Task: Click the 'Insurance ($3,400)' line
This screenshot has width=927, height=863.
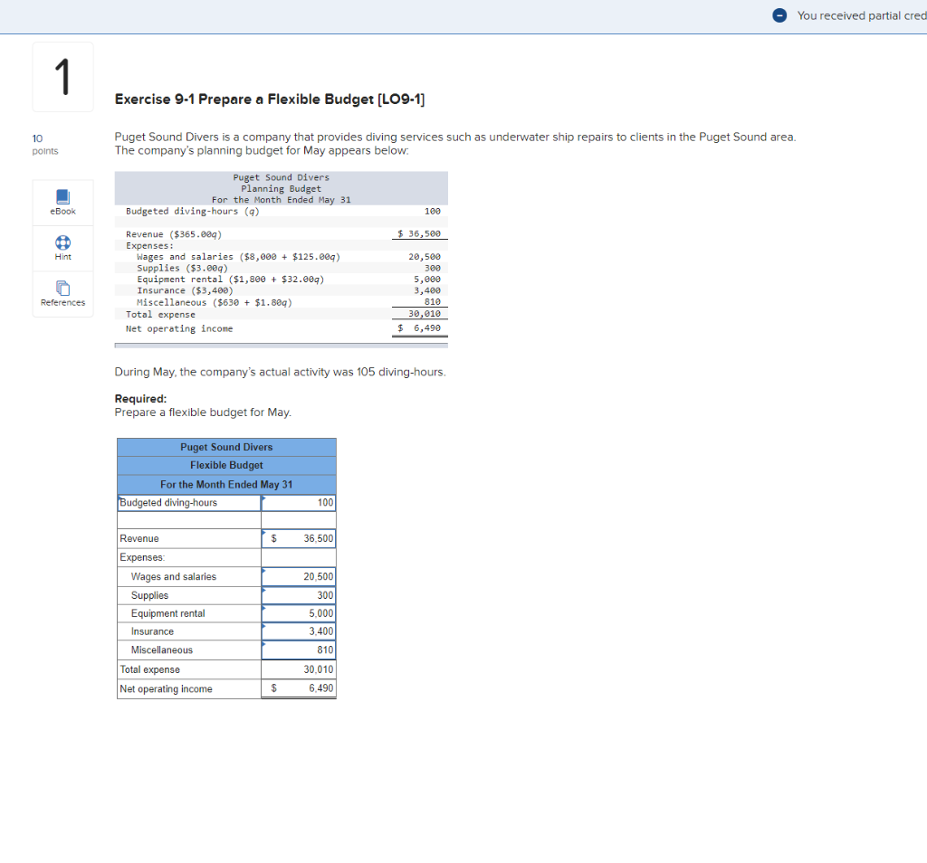Action: (185, 290)
